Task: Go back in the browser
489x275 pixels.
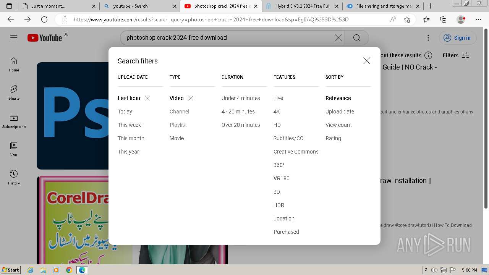Action: tap(11, 19)
